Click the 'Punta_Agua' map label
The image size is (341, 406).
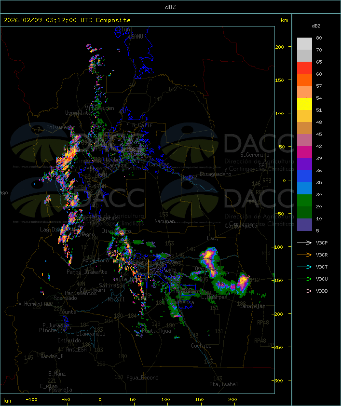point(156,331)
